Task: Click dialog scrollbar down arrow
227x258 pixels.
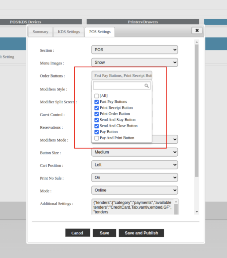Action: (197, 212)
